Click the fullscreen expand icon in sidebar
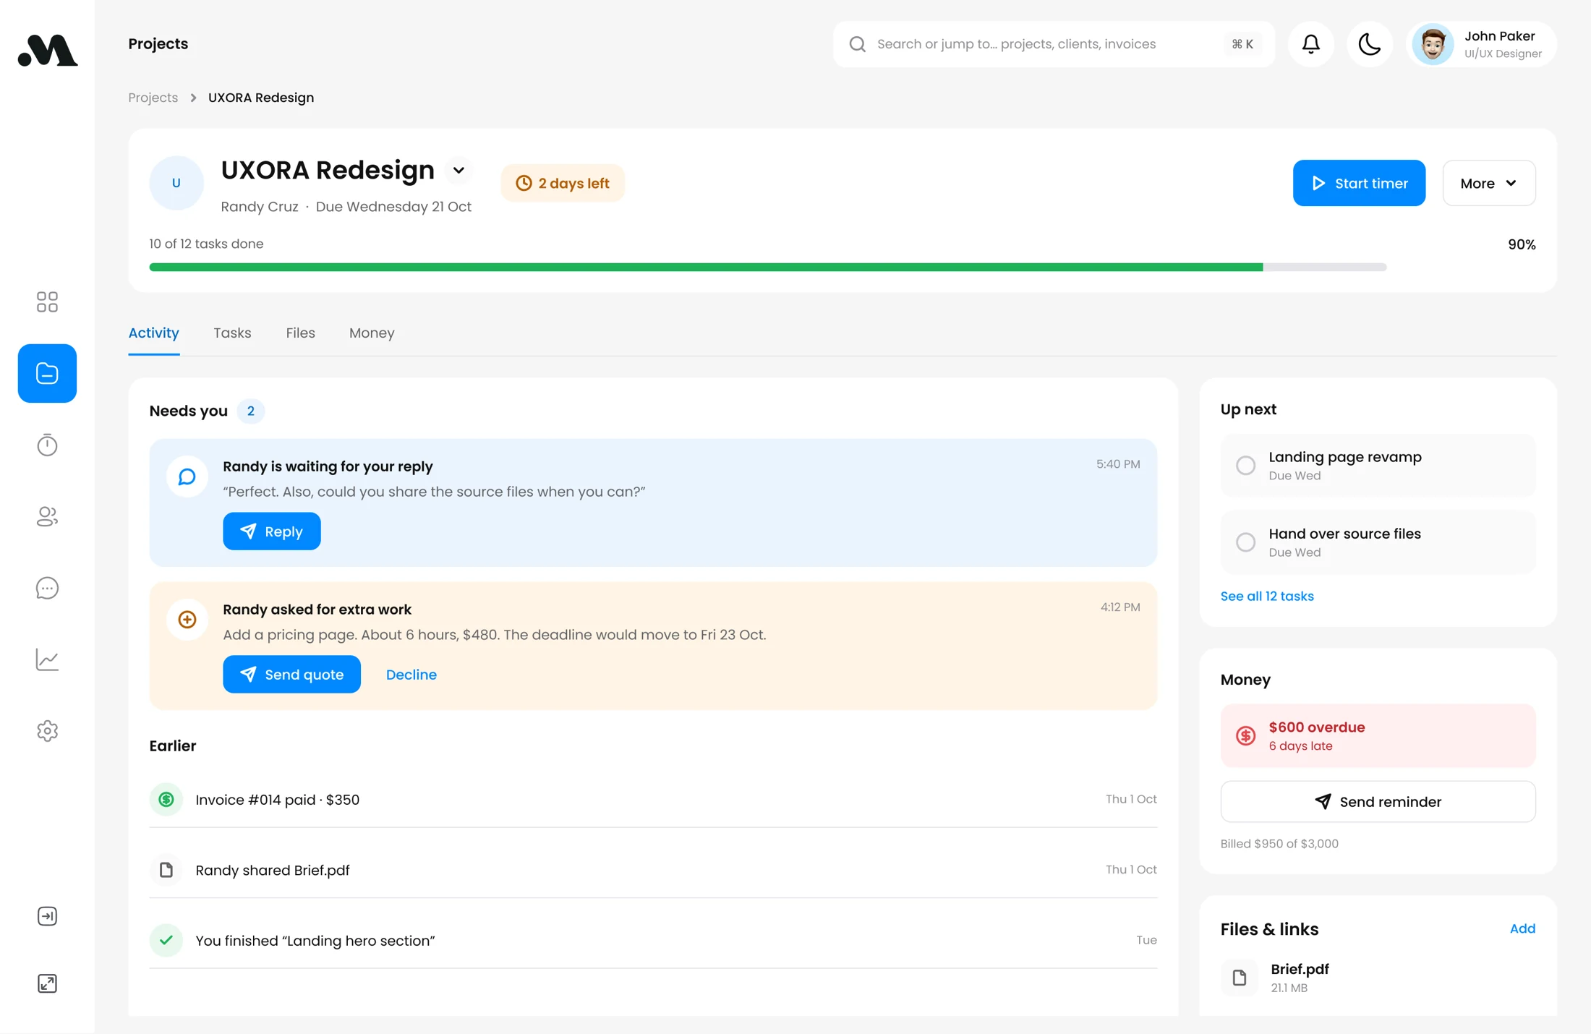Viewport: 1591px width, 1034px height. 47,983
